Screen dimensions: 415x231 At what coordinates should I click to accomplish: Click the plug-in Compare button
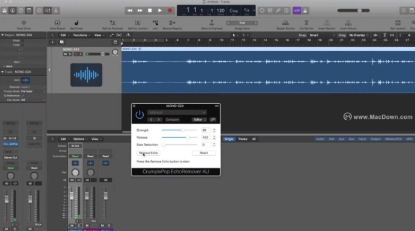pyautogui.click(x=172, y=119)
